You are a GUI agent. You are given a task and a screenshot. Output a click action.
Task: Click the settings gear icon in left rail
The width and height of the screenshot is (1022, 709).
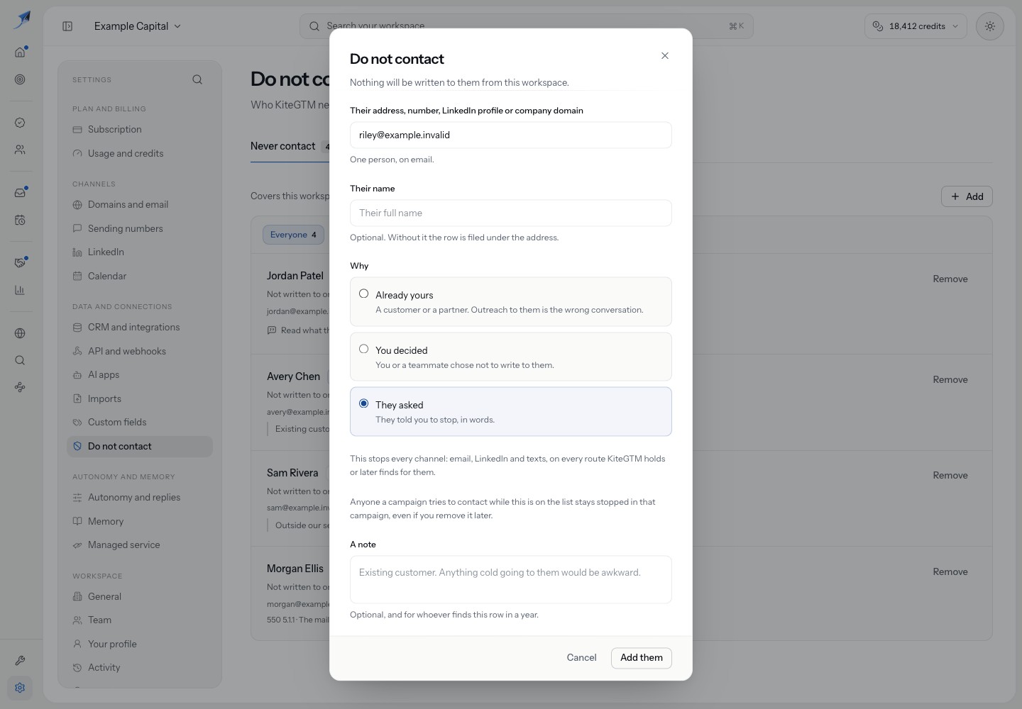coord(20,688)
